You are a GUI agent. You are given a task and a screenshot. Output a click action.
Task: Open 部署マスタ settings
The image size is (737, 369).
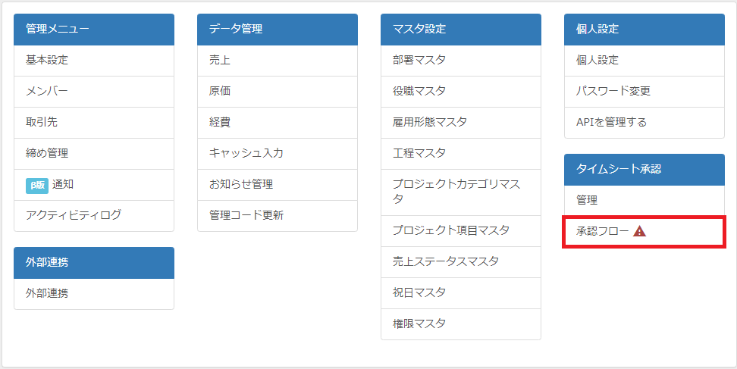coord(461,60)
